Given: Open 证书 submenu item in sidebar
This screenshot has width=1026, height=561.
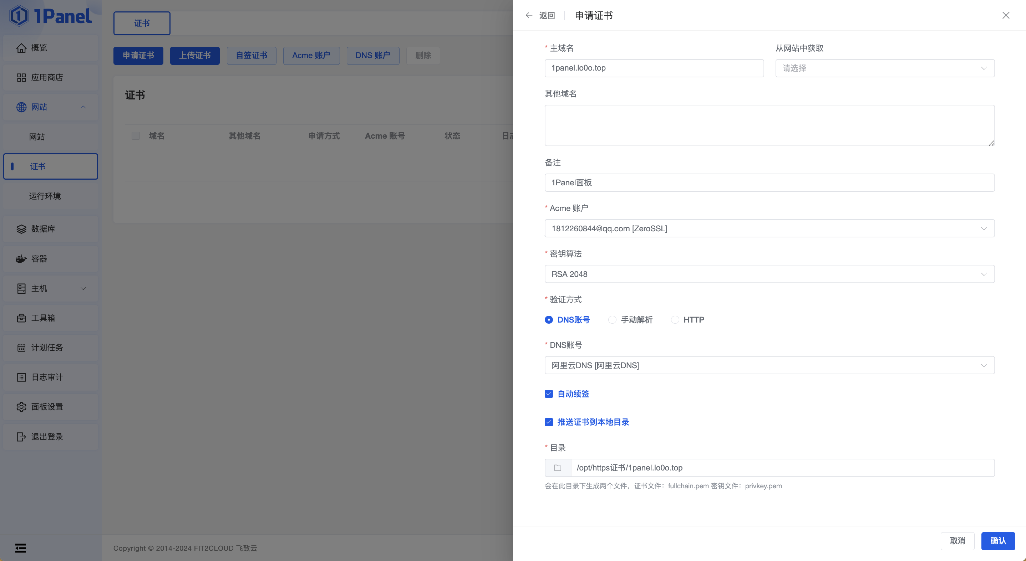Looking at the screenshot, I should tap(51, 166).
